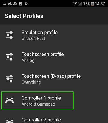Tap the second Google Drive notification icon

[15, 4]
